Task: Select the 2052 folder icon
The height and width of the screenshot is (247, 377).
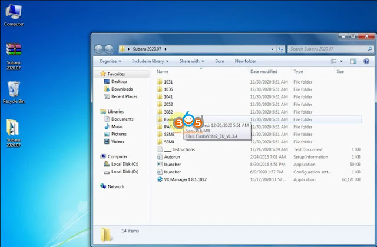Action: pyautogui.click(x=160, y=104)
